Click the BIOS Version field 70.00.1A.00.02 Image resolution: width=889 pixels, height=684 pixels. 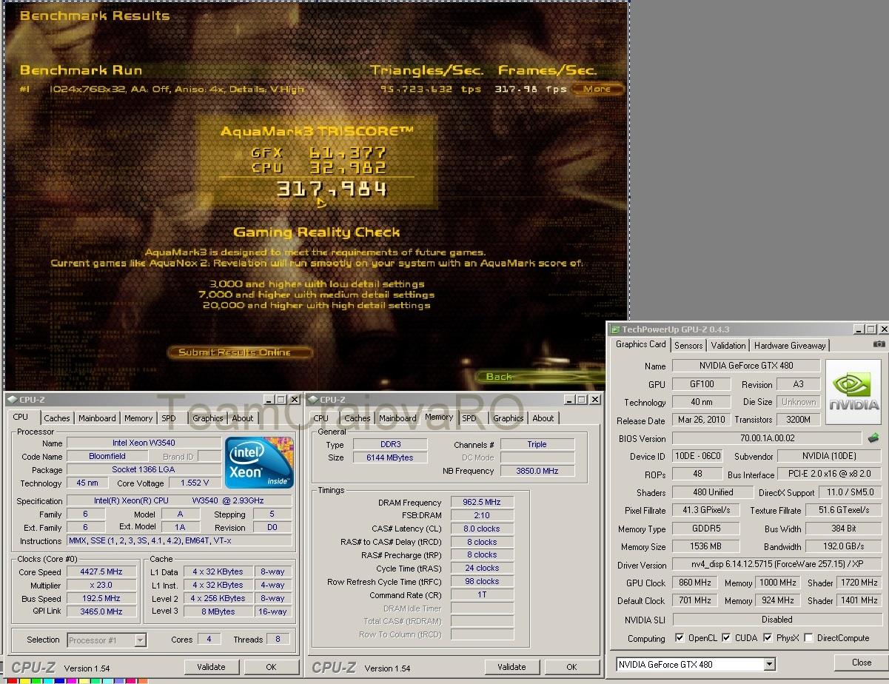point(767,438)
